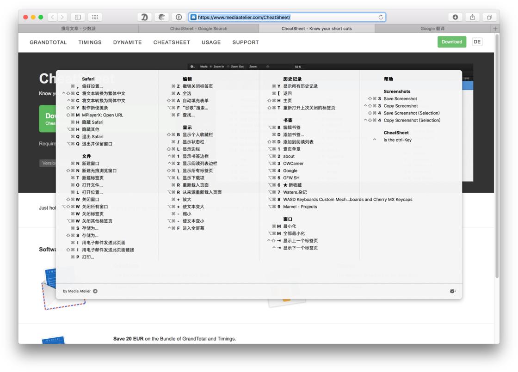Click the 显示下一个标签页 entry
518x372 pixels.
tap(300, 248)
